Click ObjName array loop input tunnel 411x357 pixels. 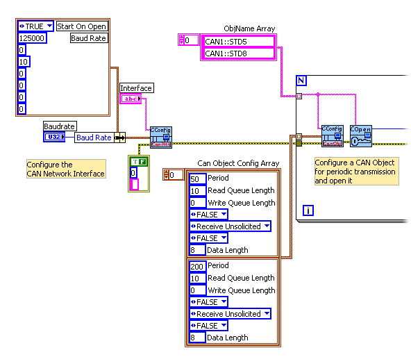[x=299, y=97]
